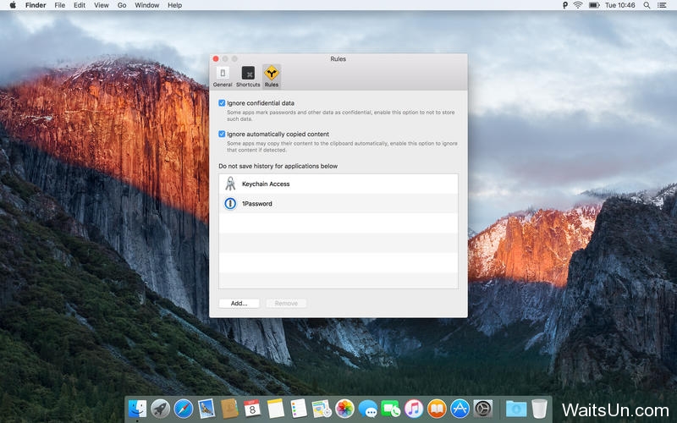
Task: Open the Finder menu
Action: pos(36,5)
